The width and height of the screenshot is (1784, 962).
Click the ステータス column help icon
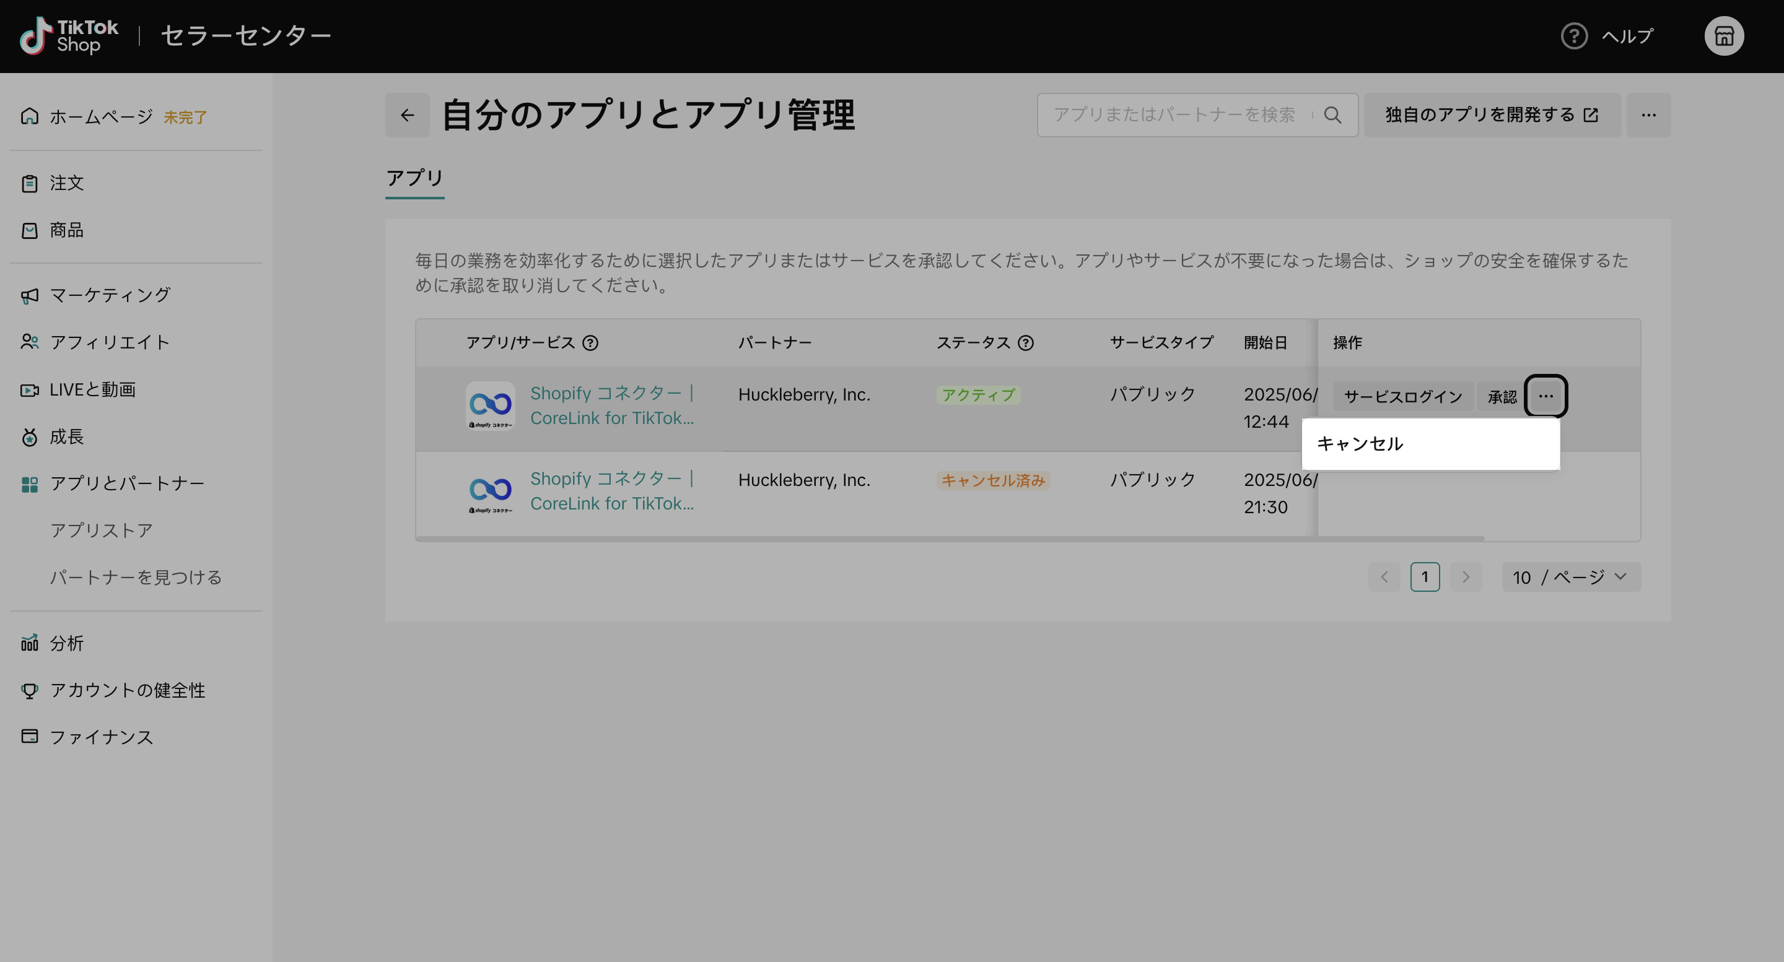(1026, 342)
